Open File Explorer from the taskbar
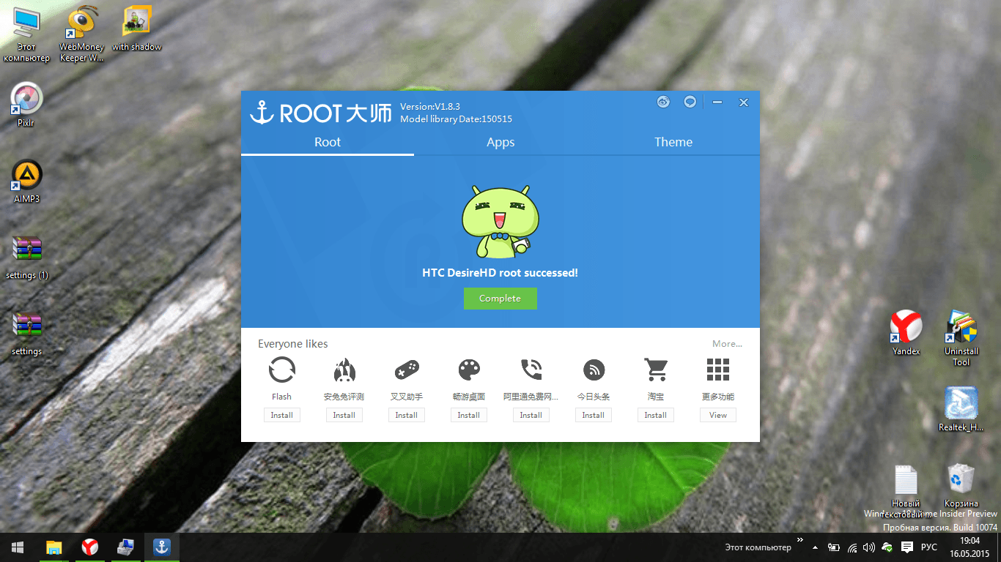 [54, 547]
